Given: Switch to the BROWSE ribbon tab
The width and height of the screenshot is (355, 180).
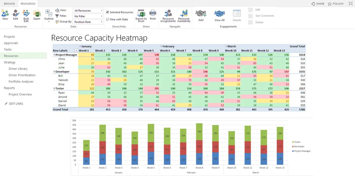Looking at the screenshot, I should 9,4.
